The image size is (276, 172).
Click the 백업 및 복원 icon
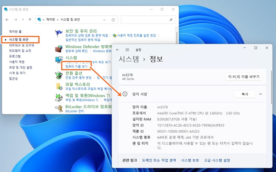[x=59, y=98]
